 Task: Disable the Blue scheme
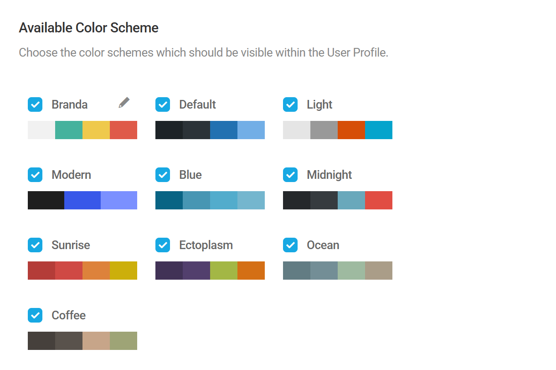click(162, 175)
